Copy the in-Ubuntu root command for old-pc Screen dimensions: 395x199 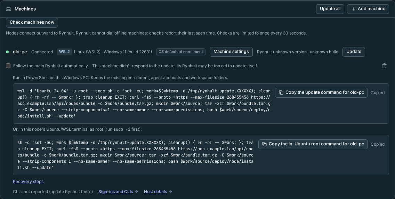(313, 144)
